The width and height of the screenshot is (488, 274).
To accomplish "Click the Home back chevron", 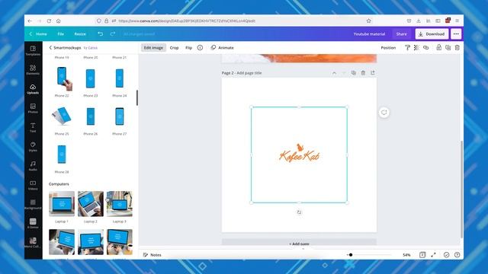I will pyautogui.click(x=30, y=33).
